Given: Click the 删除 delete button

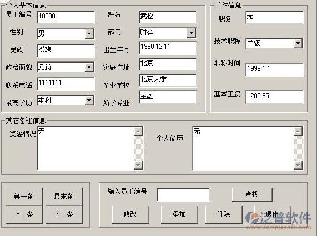Looking at the screenshot, I should click(224, 214).
